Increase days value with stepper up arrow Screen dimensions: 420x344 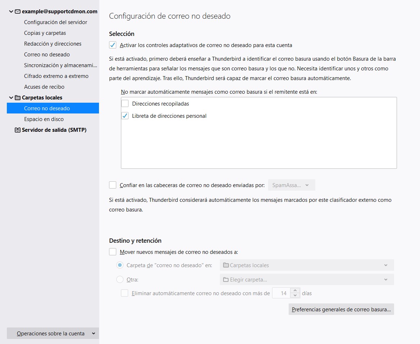pos(295,291)
